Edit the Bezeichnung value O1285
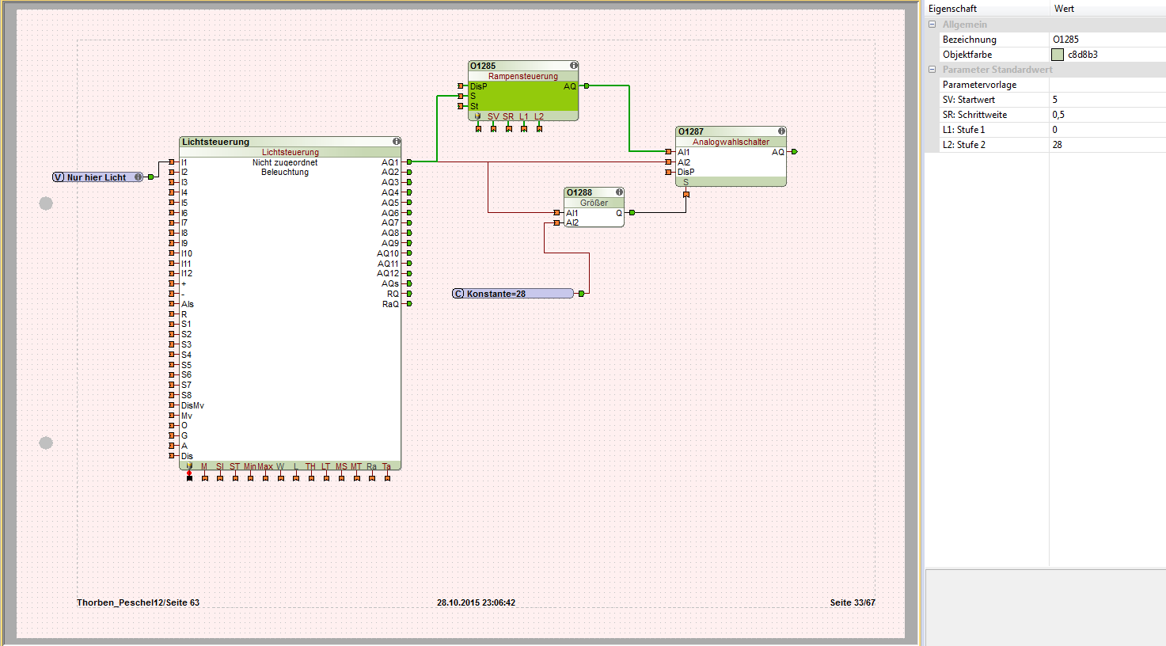 click(x=1107, y=40)
